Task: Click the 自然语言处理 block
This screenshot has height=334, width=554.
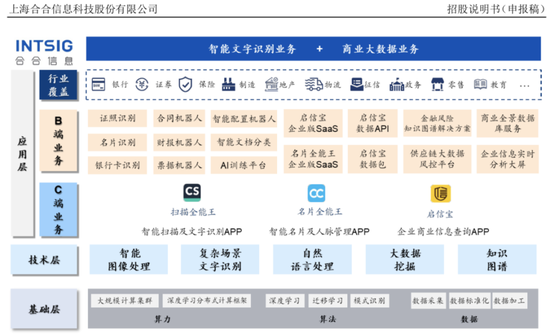Action: pyautogui.click(x=312, y=260)
